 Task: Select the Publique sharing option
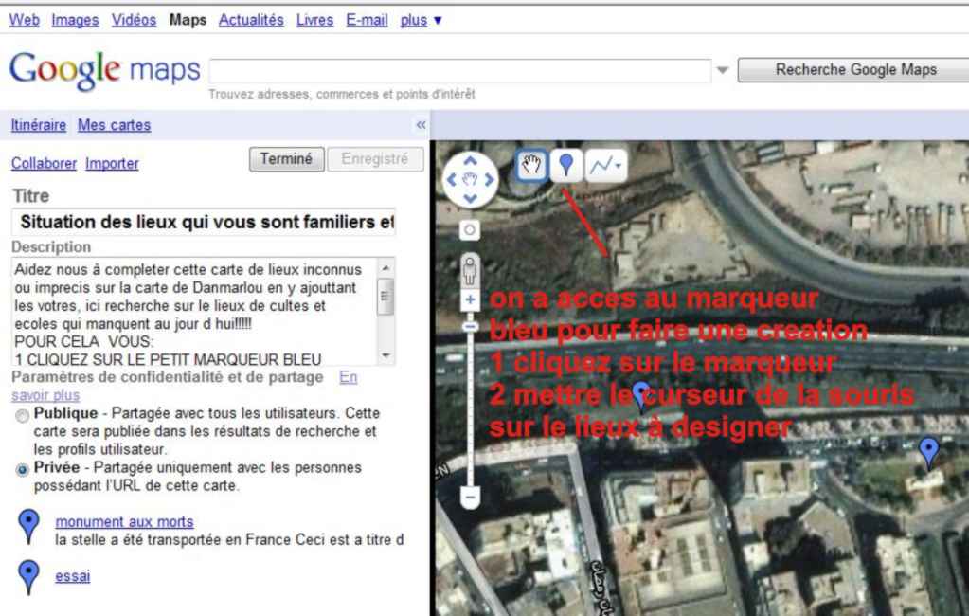point(22,416)
